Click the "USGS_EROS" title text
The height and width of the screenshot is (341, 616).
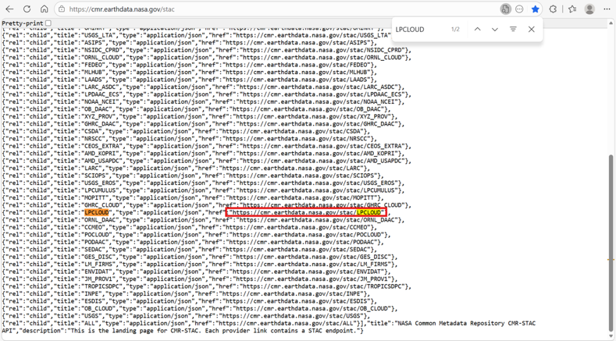tap(100, 183)
